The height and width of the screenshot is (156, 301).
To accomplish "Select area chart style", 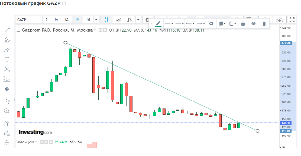I will pos(118,20).
